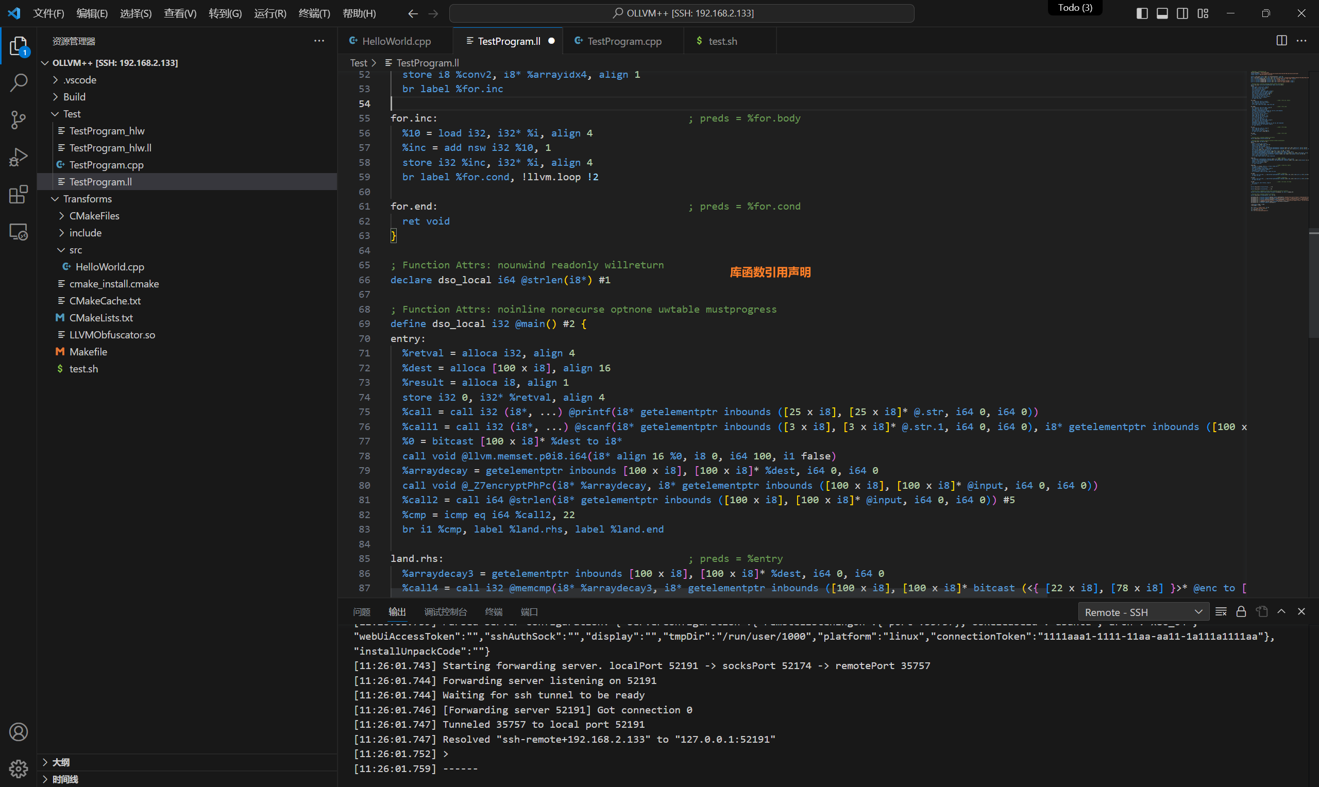
Task: Open the Remote Explorer view icon
Action: tap(19, 232)
